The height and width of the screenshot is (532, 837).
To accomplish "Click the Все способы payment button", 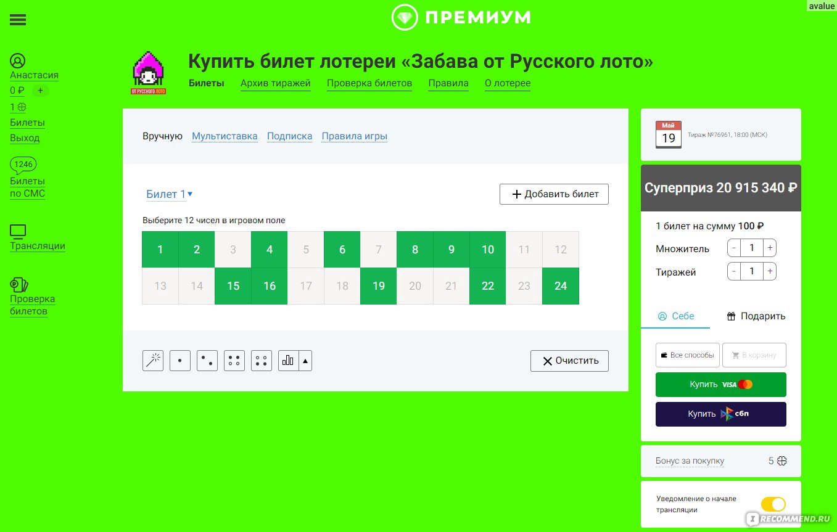I will point(688,355).
